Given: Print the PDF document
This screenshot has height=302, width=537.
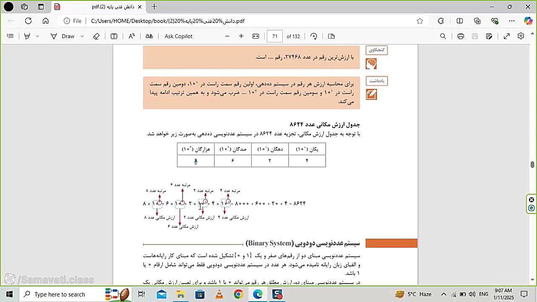Looking at the screenshot, I should [461, 36].
